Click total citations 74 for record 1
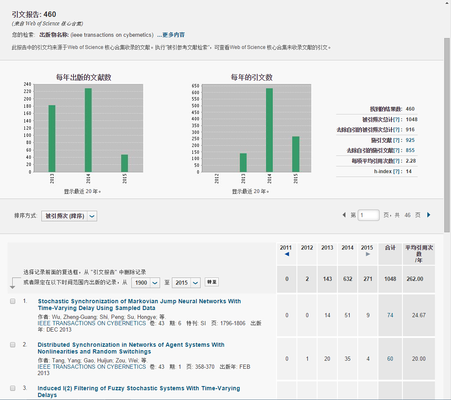The width and height of the screenshot is (451, 400). [390, 315]
